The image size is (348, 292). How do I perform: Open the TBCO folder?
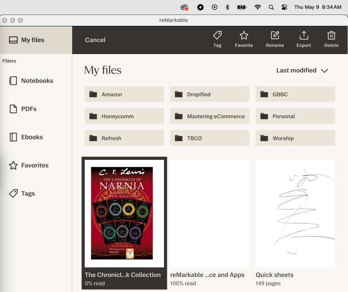[210, 138]
